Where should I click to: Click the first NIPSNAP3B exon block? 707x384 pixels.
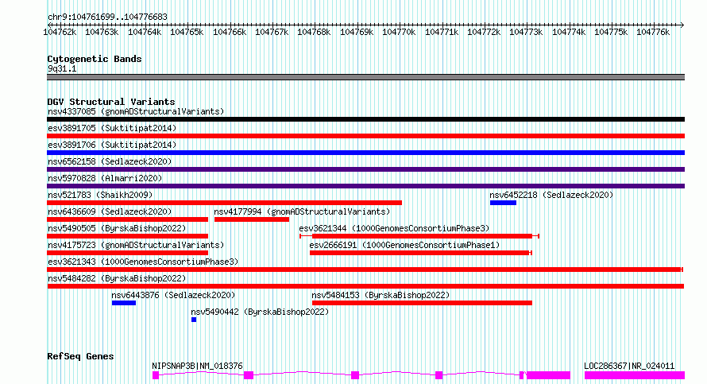pyautogui.click(x=156, y=375)
